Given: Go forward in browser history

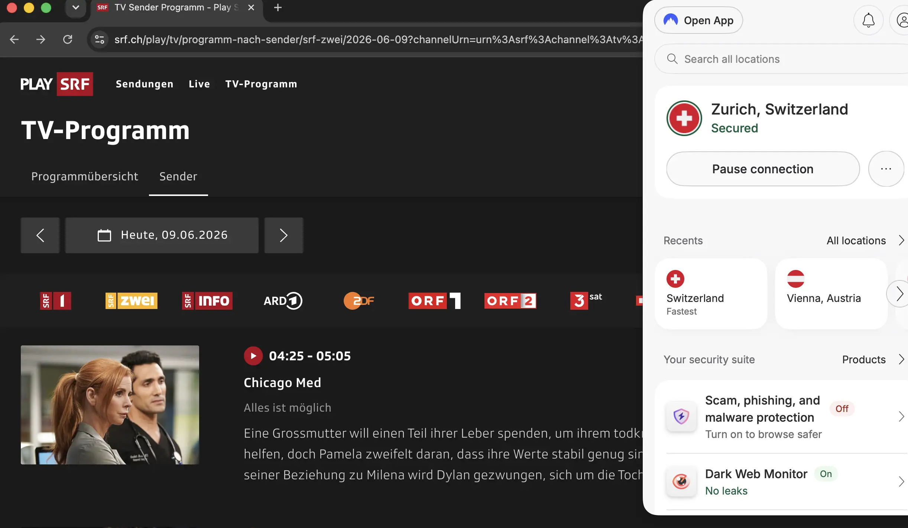Looking at the screenshot, I should tap(41, 39).
